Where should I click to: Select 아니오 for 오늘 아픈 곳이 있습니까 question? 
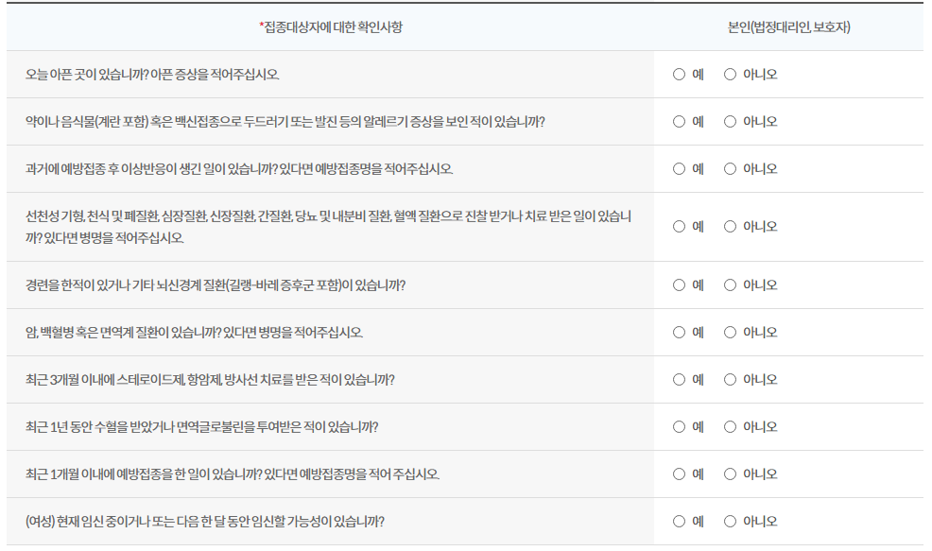[x=730, y=75]
